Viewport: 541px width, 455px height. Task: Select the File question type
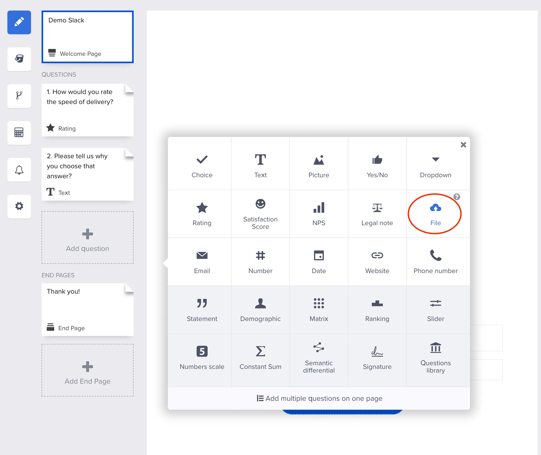435,214
